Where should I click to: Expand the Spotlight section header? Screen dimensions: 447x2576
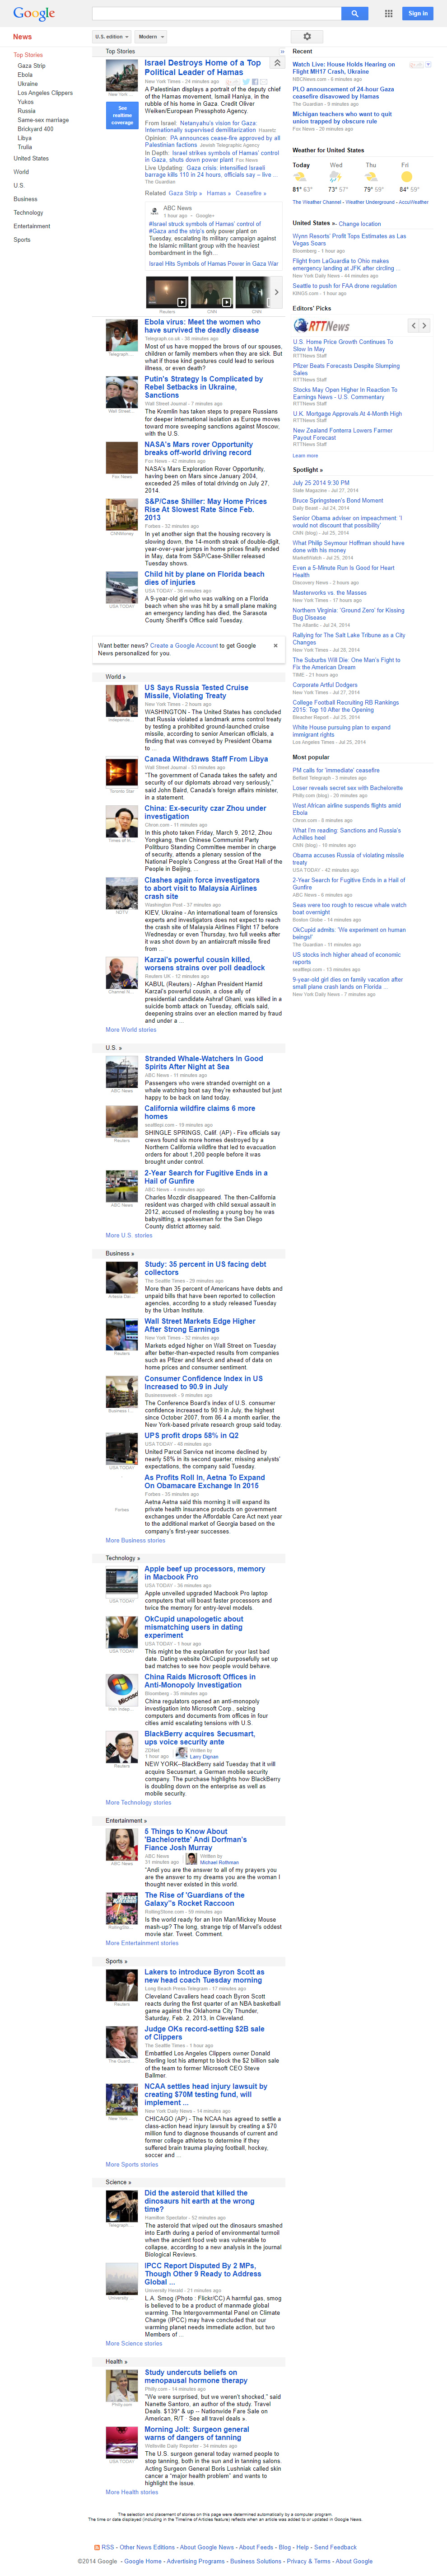[308, 469]
